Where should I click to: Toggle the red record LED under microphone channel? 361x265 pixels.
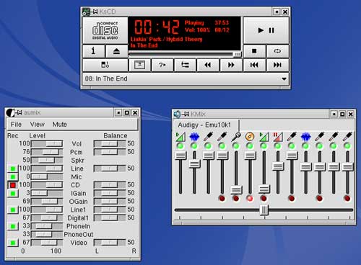236,199
